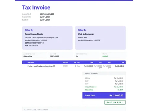Click the Invoice No # label

(x=26, y=14)
